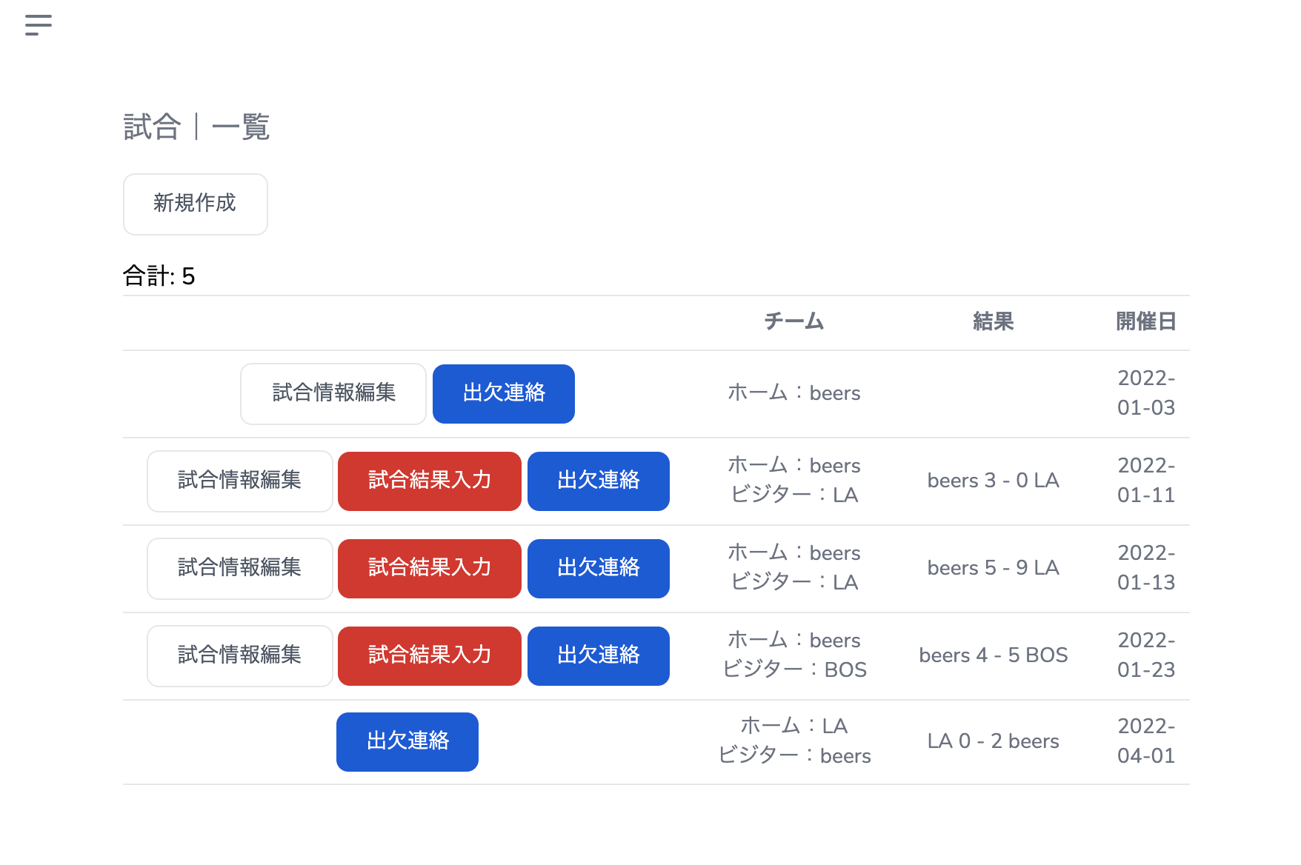Open attendance for the 2022-01-13 match
Viewport: 1301px width, 865px height.
[x=598, y=568]
